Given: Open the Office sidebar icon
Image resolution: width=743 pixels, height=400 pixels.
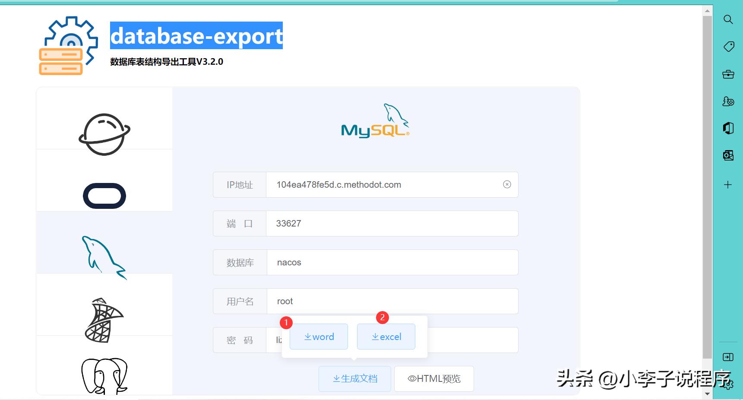Looking at the screenshot, I should (x=728, y=128).
